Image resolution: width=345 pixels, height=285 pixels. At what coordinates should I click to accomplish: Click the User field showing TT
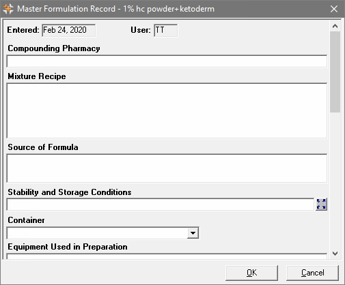tap(165, 30)
